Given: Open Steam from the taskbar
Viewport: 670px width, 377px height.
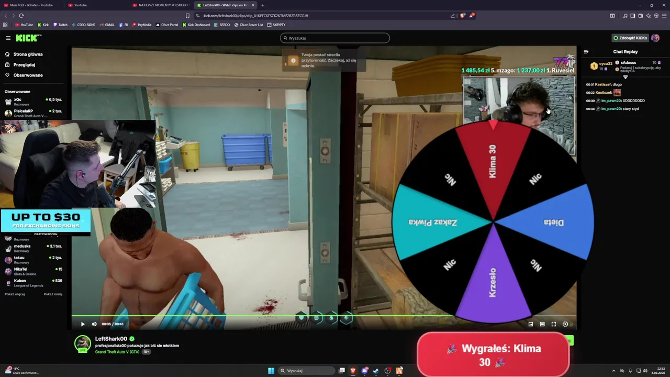Looking at the screenshot, I should [x=376, y=371].
